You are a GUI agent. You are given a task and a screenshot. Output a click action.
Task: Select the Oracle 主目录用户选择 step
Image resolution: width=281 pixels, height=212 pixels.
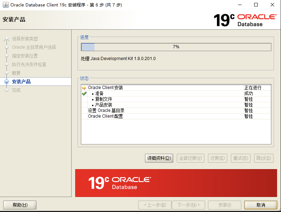[34, 47]
